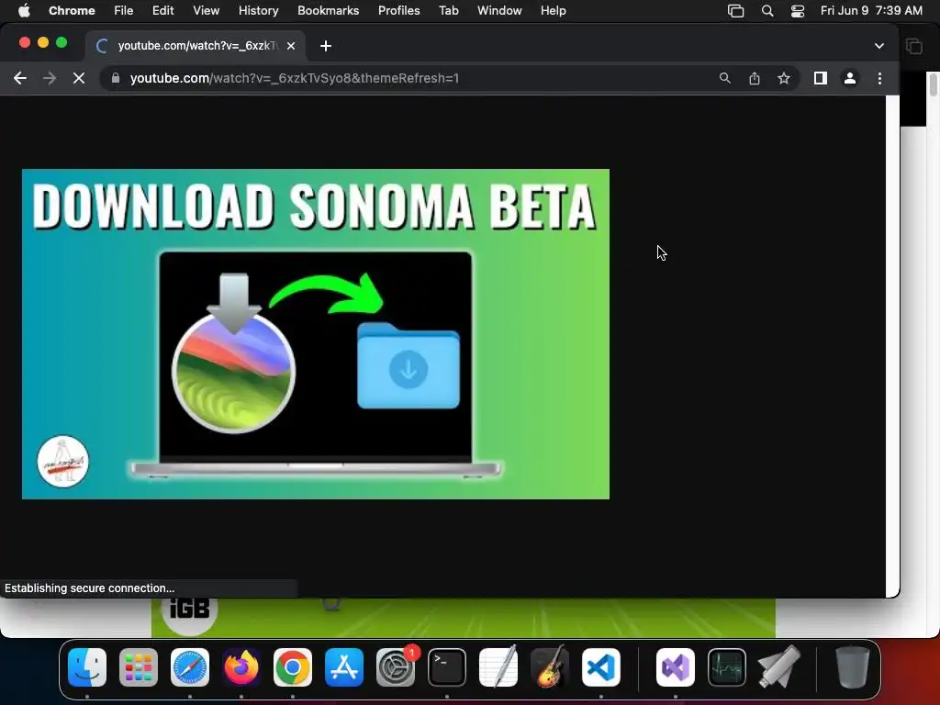
Task: View site info via the lock icon
Action: pyautogui.click(x=116, y=78)
